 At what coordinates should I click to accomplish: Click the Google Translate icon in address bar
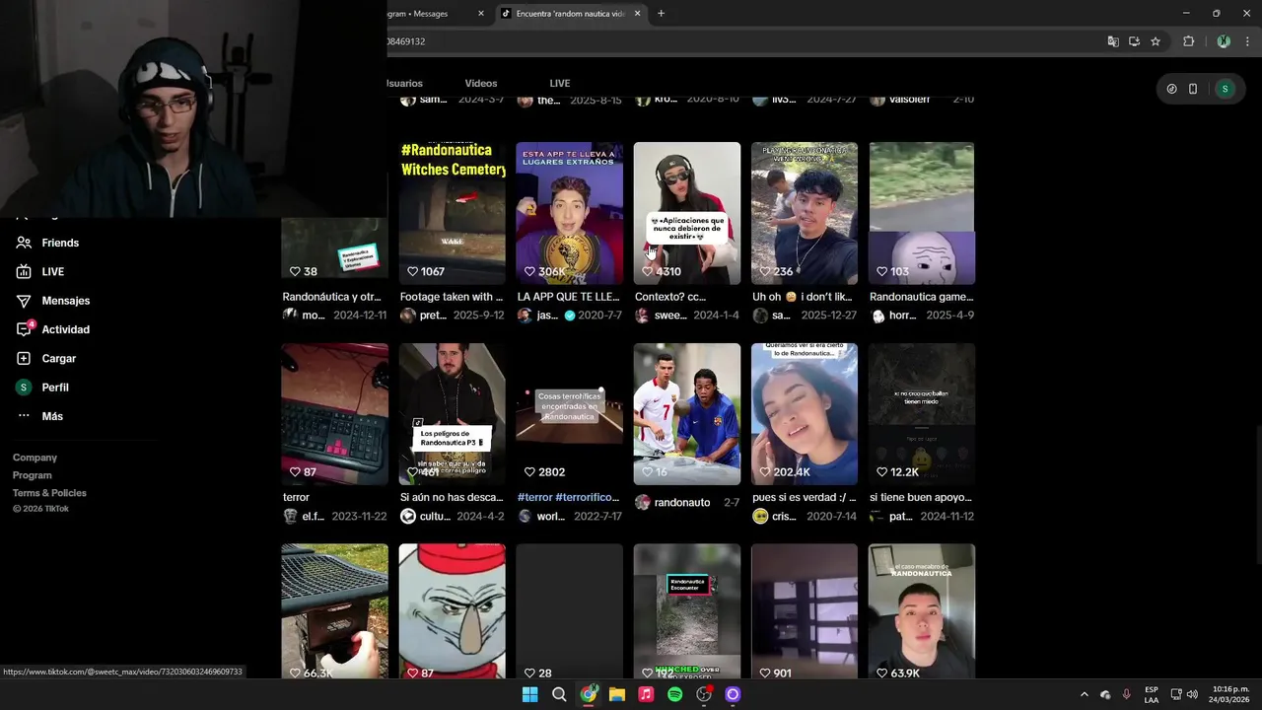pos(1113,41)
